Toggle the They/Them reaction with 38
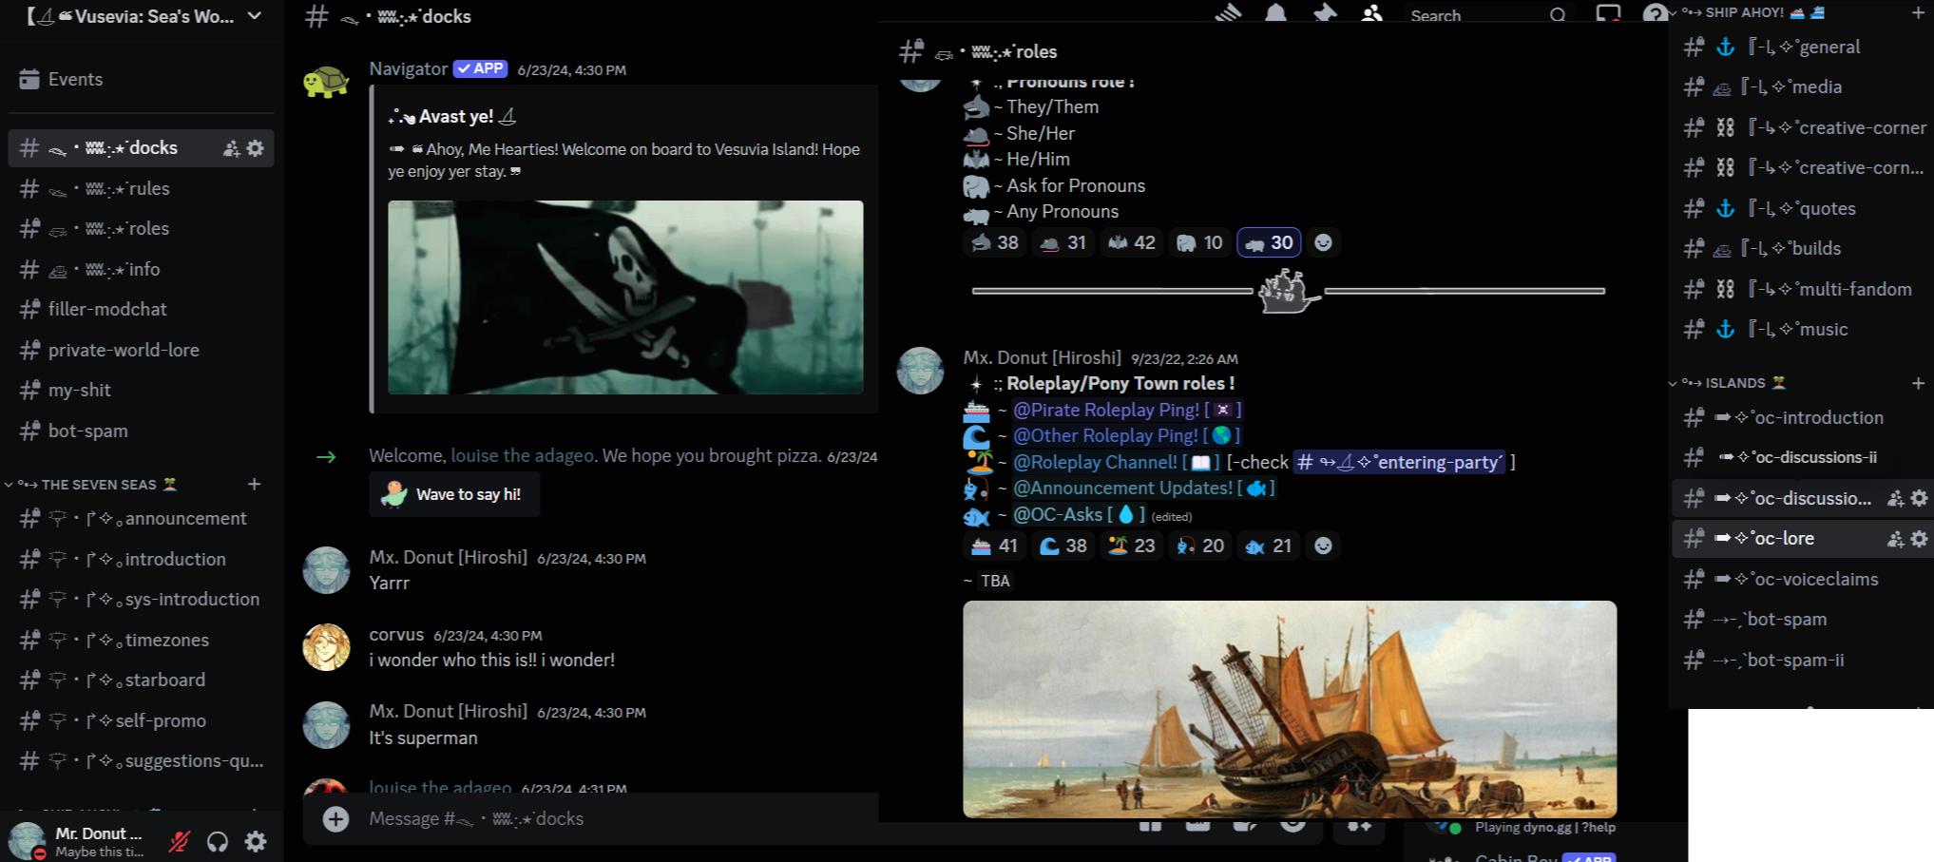The width and height of the screenshot is (1934, 862). click(994, 243)
